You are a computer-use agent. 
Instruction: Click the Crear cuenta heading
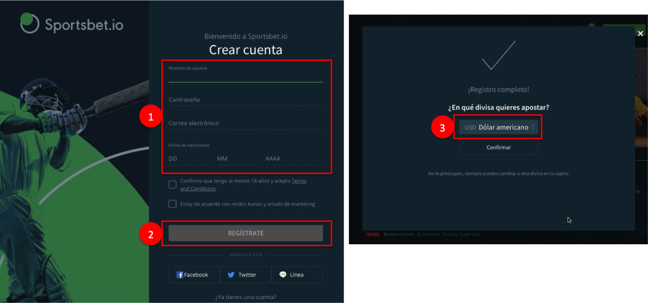246,50
